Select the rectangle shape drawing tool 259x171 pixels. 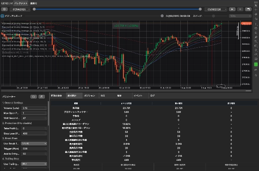[256, 46]
